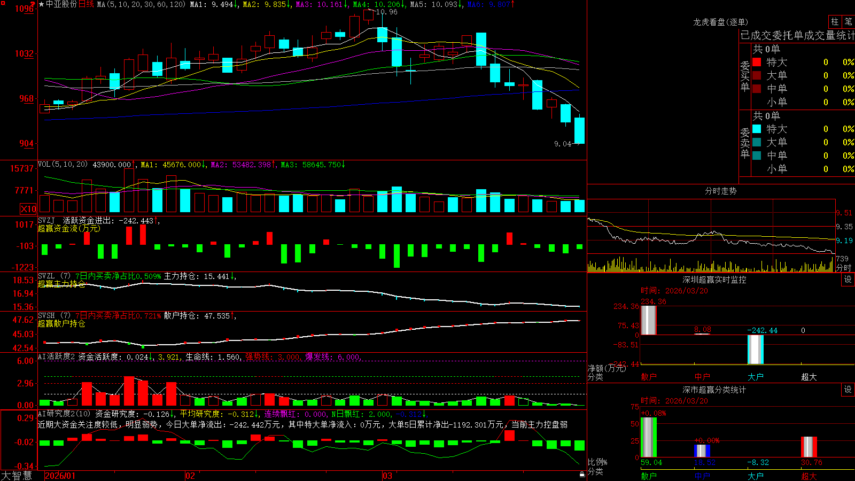Click cyan 特大 swatch in 委卖单
The width and height of the screenshot is (855, 481).
click(757, 129)
